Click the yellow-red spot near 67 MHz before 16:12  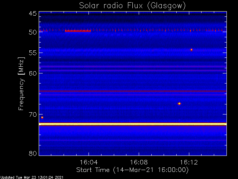(179, 104)
